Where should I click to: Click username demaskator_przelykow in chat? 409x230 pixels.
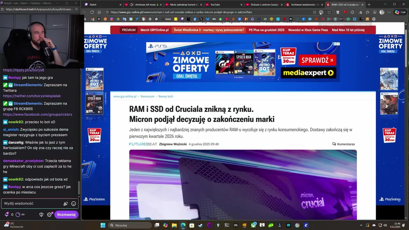point(23,161)
